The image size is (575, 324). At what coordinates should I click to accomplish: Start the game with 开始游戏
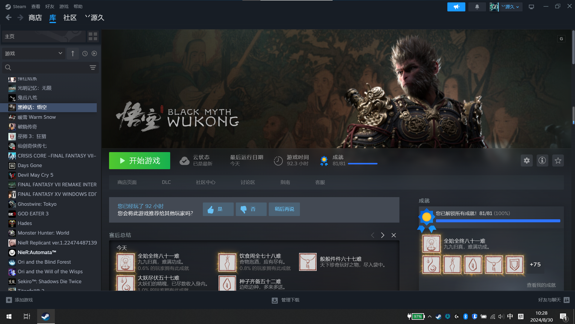140,160
